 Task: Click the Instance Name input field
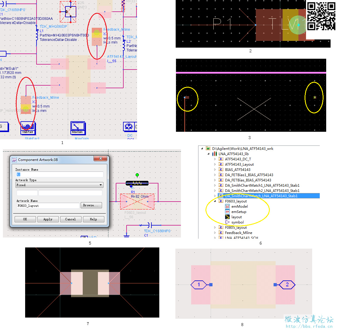[x=59, y=174]
